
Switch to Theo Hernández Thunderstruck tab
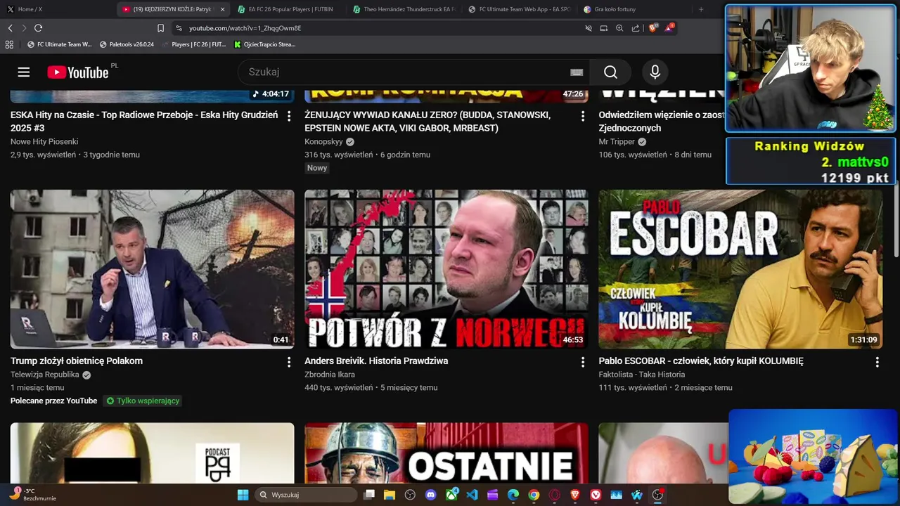[404, 9]
